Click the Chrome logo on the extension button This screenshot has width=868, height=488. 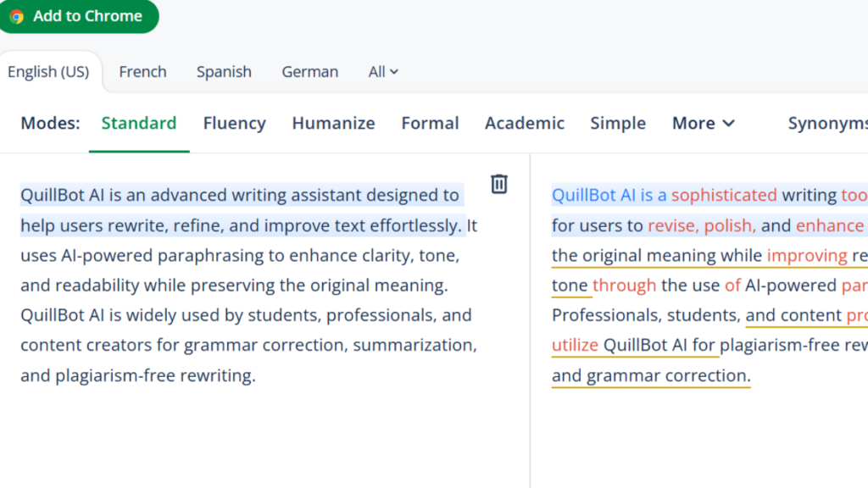point(16,15)
